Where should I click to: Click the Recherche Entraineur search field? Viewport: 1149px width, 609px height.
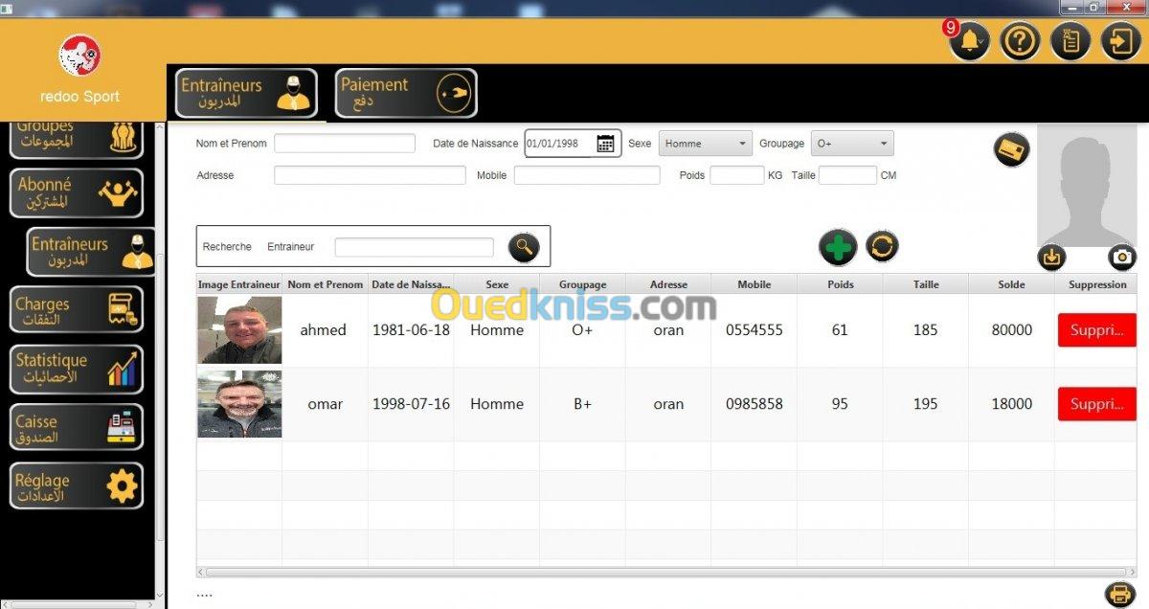click(414, 247)
